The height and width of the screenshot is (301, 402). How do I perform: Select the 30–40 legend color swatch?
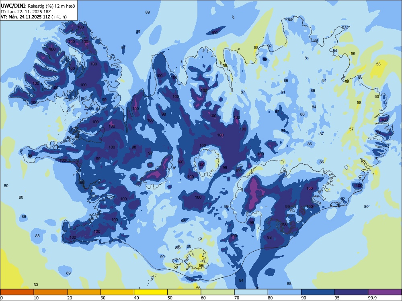[117, 292]
